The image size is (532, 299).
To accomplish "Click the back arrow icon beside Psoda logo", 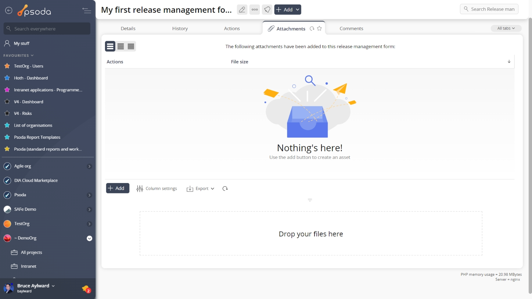I will (x=9, y=11).
